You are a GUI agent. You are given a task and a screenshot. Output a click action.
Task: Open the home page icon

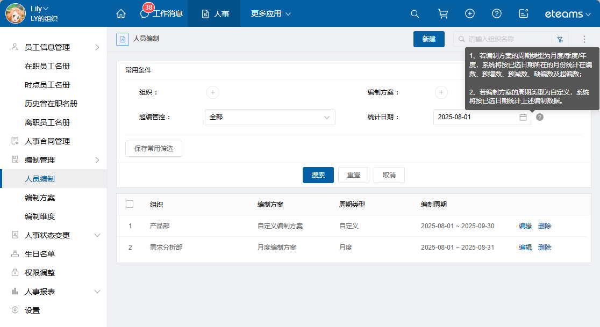click(x=121, y=14)
